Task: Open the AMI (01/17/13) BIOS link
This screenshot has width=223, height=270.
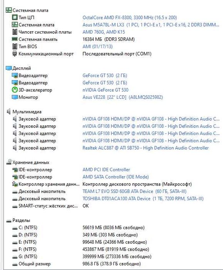Action: [x=97, y=46]
